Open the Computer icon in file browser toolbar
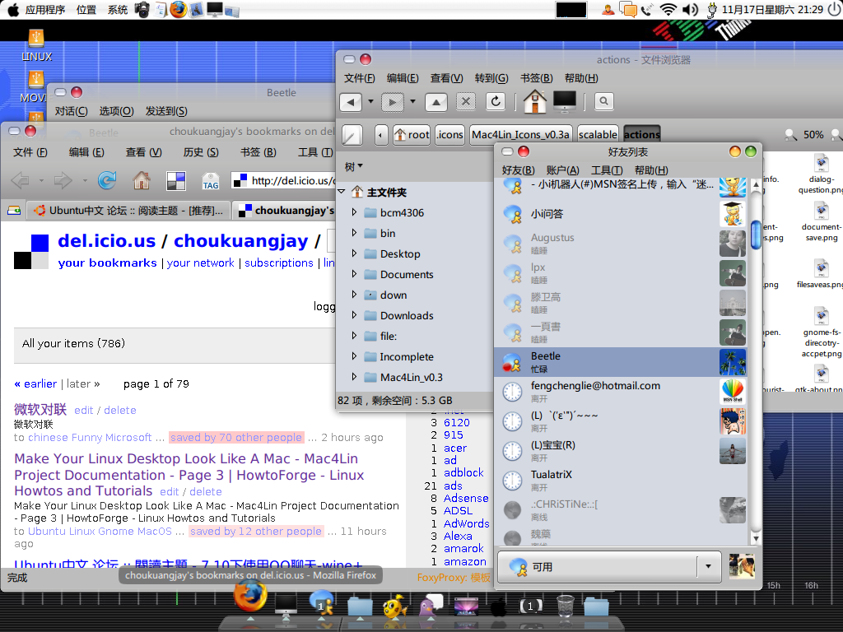The image size is (843, 632). (565, 101)
